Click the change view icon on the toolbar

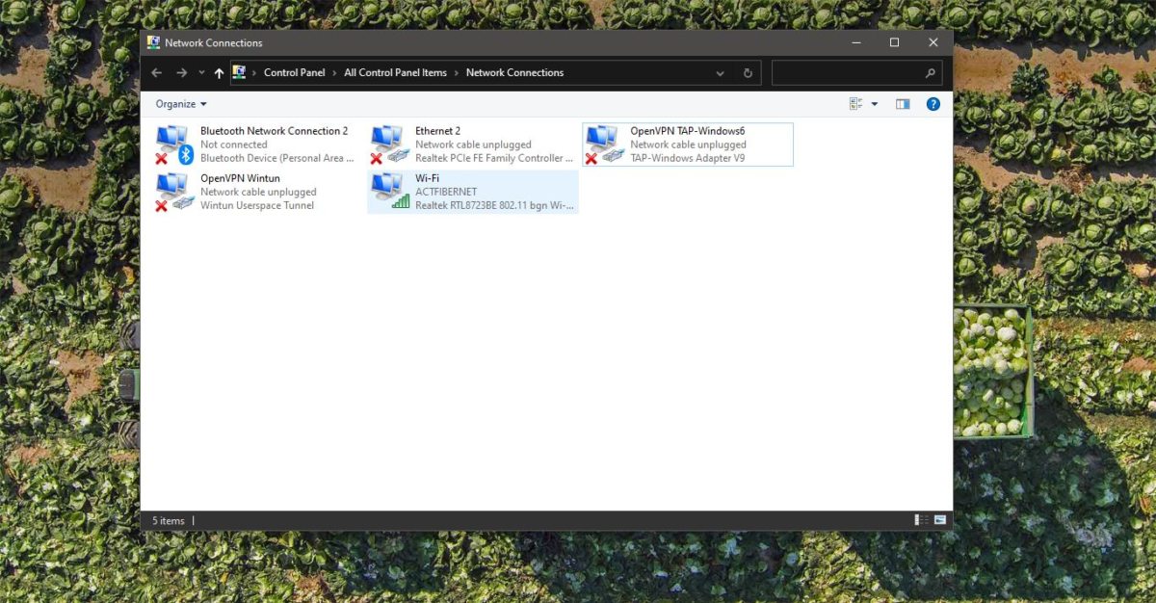pyautogui.click(x=855, y=103)
